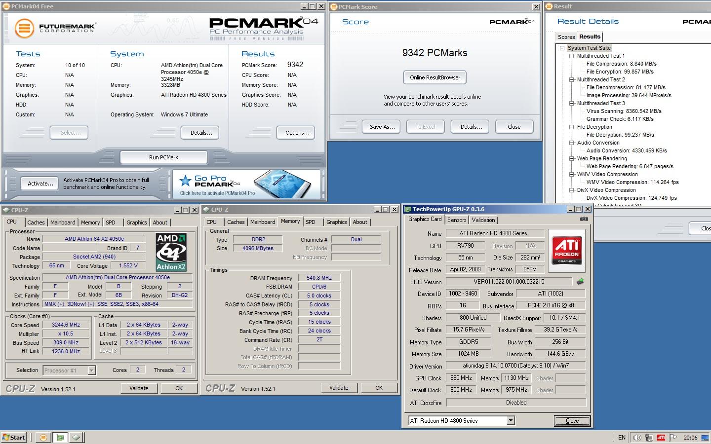Open the Sensors tab in GPU-Z

pos(457,220)
